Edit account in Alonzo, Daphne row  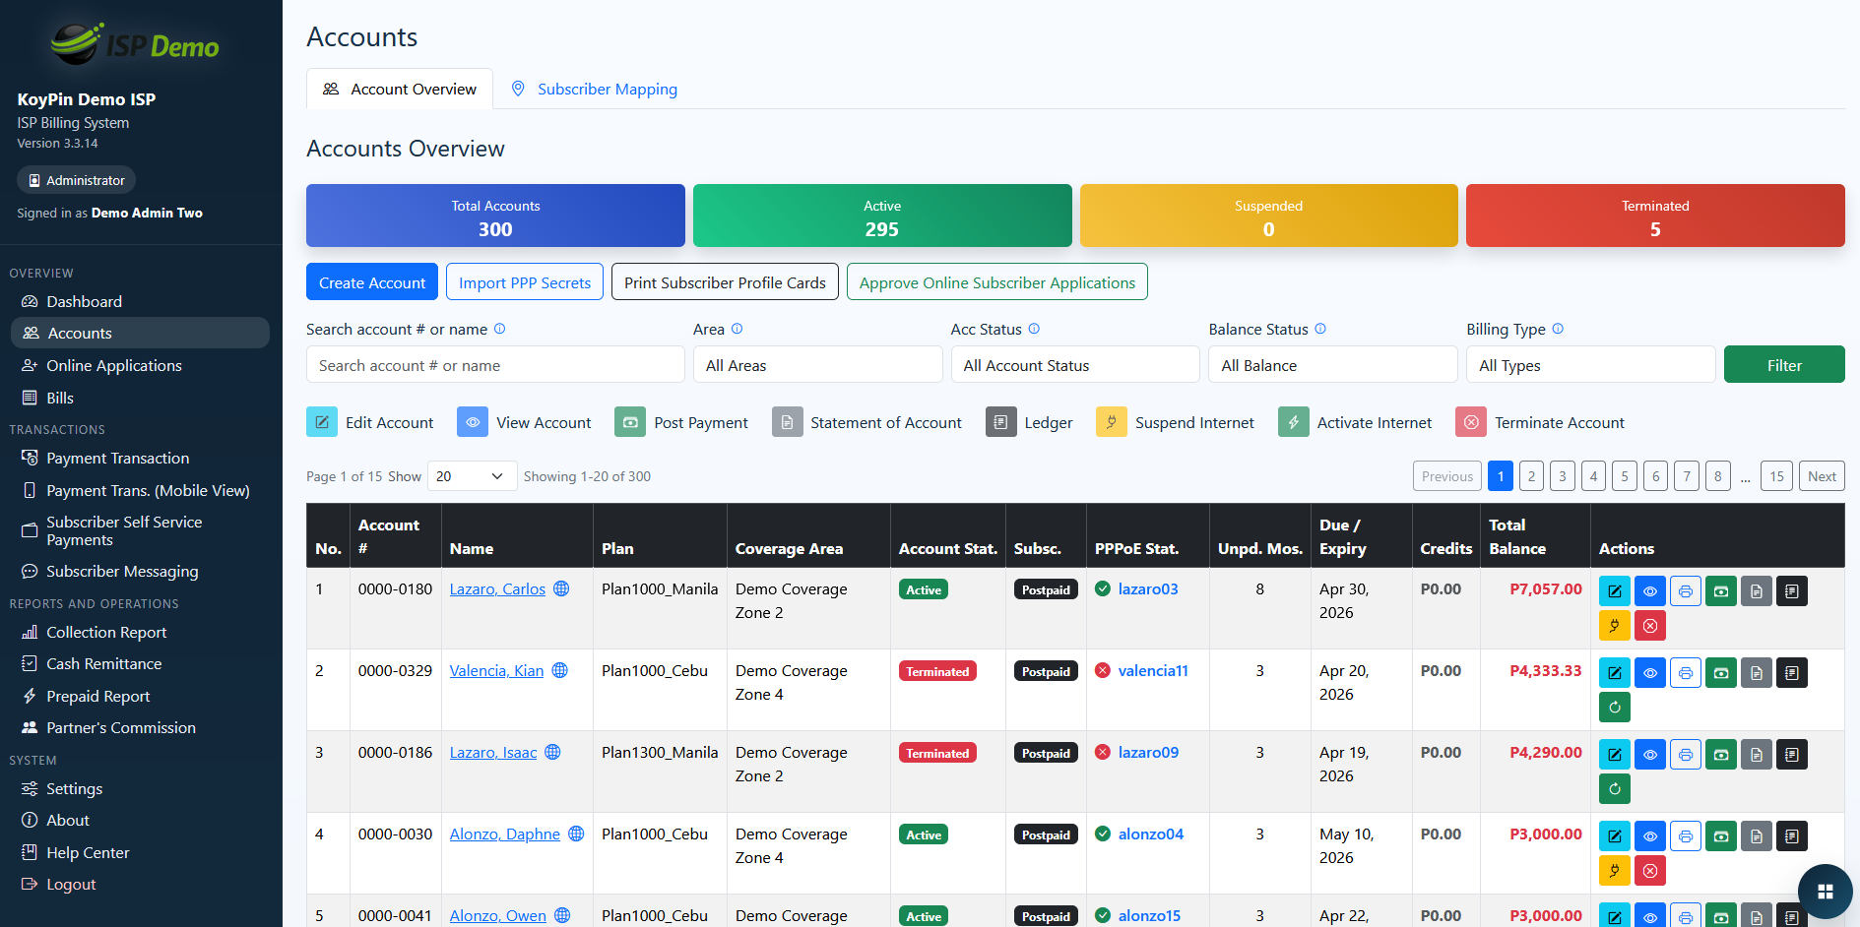point(1615,836)
